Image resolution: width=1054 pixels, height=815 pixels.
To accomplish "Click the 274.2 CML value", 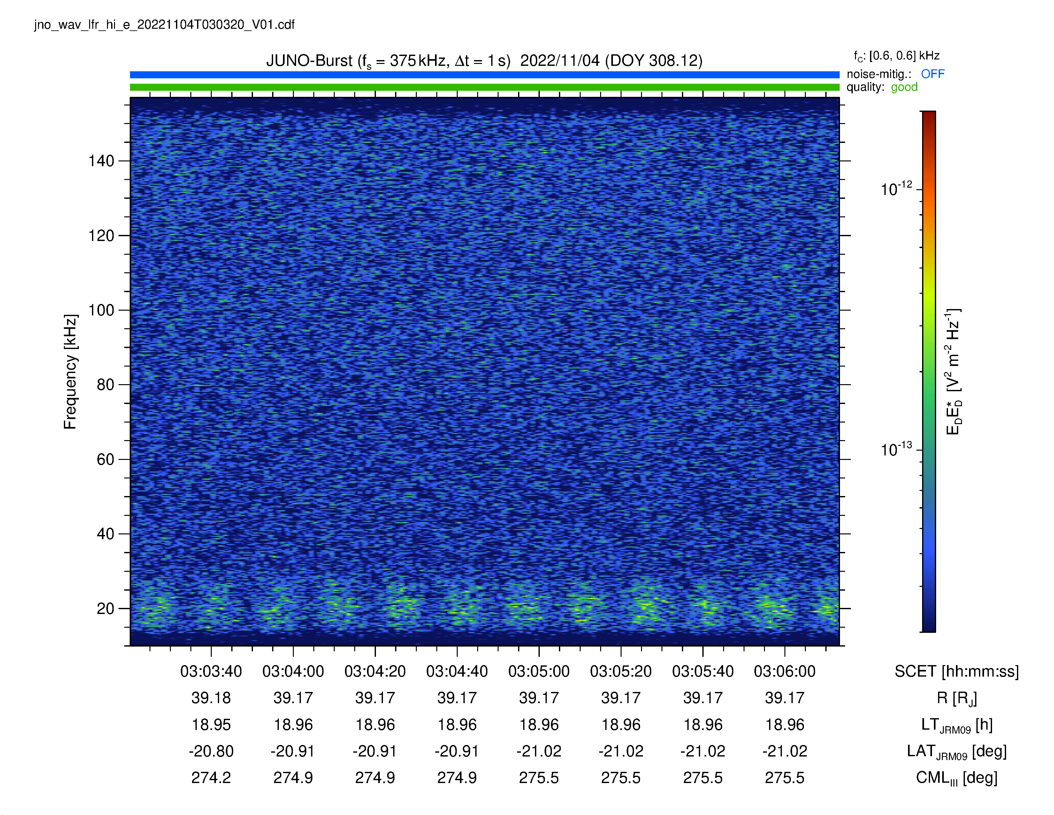I will click(x=211, y=778).
